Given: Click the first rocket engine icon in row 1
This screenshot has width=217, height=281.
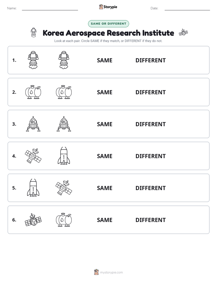Looking at the screenshot, I should [33, 60].
